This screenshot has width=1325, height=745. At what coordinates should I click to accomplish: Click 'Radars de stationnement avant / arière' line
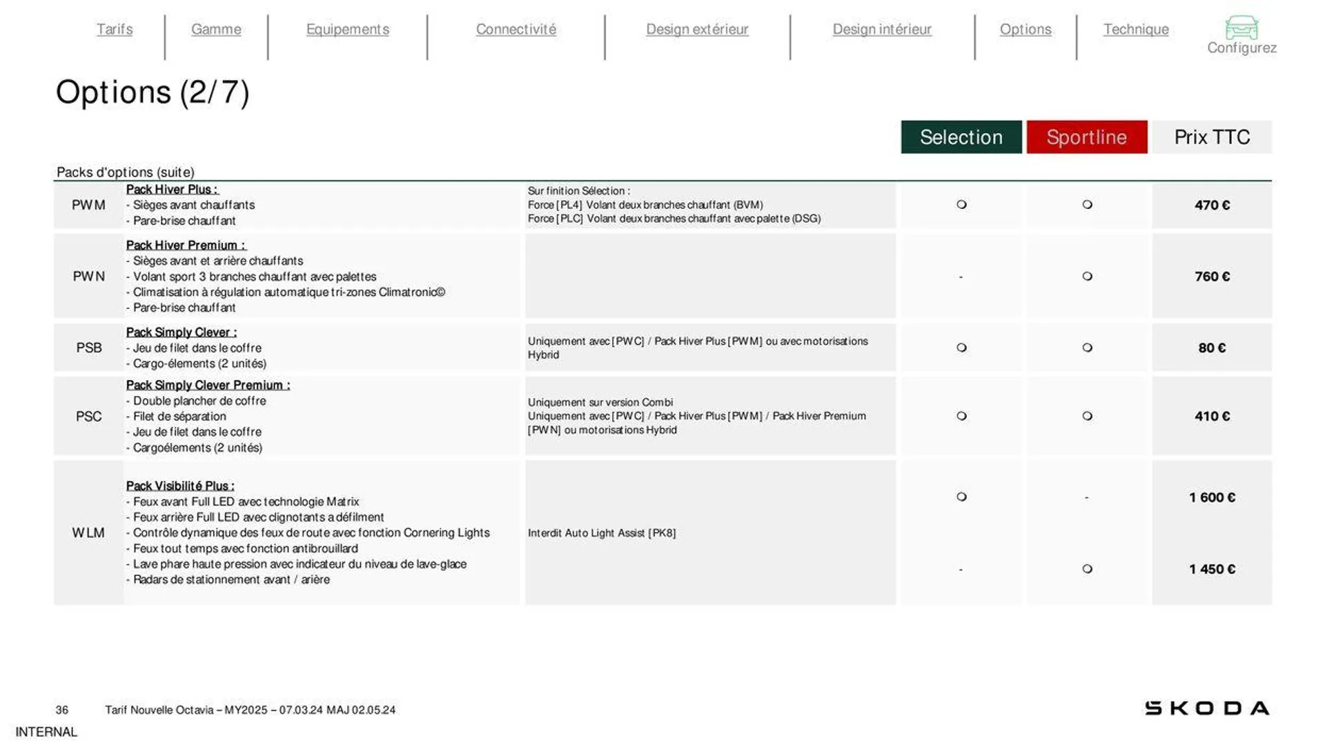228,579
